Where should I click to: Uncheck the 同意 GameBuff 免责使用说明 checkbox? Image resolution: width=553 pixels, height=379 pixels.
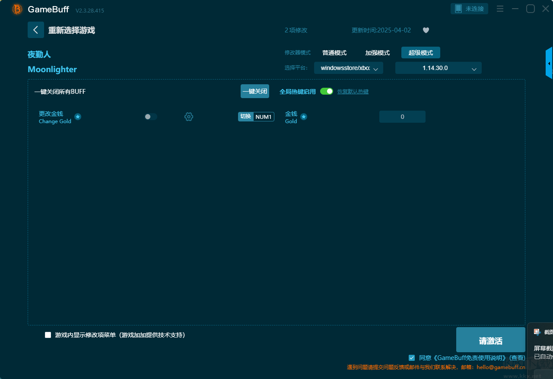coord(412,358)
